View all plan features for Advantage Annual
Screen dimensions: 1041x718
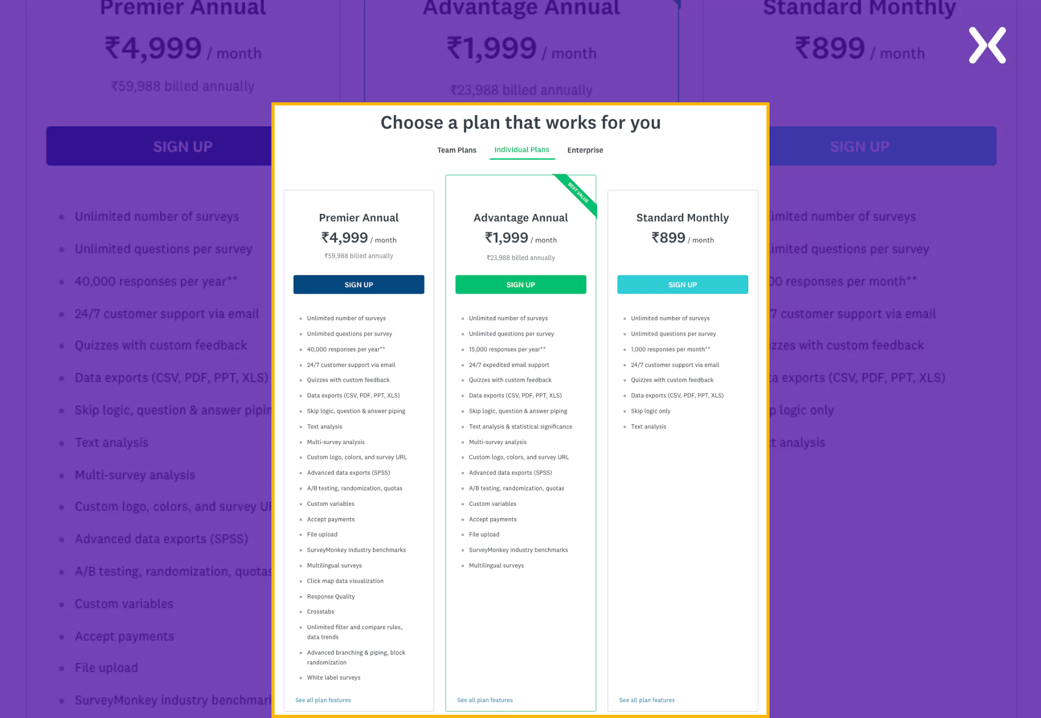[485, 700]
